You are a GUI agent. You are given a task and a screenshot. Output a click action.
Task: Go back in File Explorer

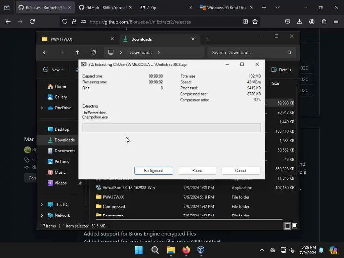[45, 52]
